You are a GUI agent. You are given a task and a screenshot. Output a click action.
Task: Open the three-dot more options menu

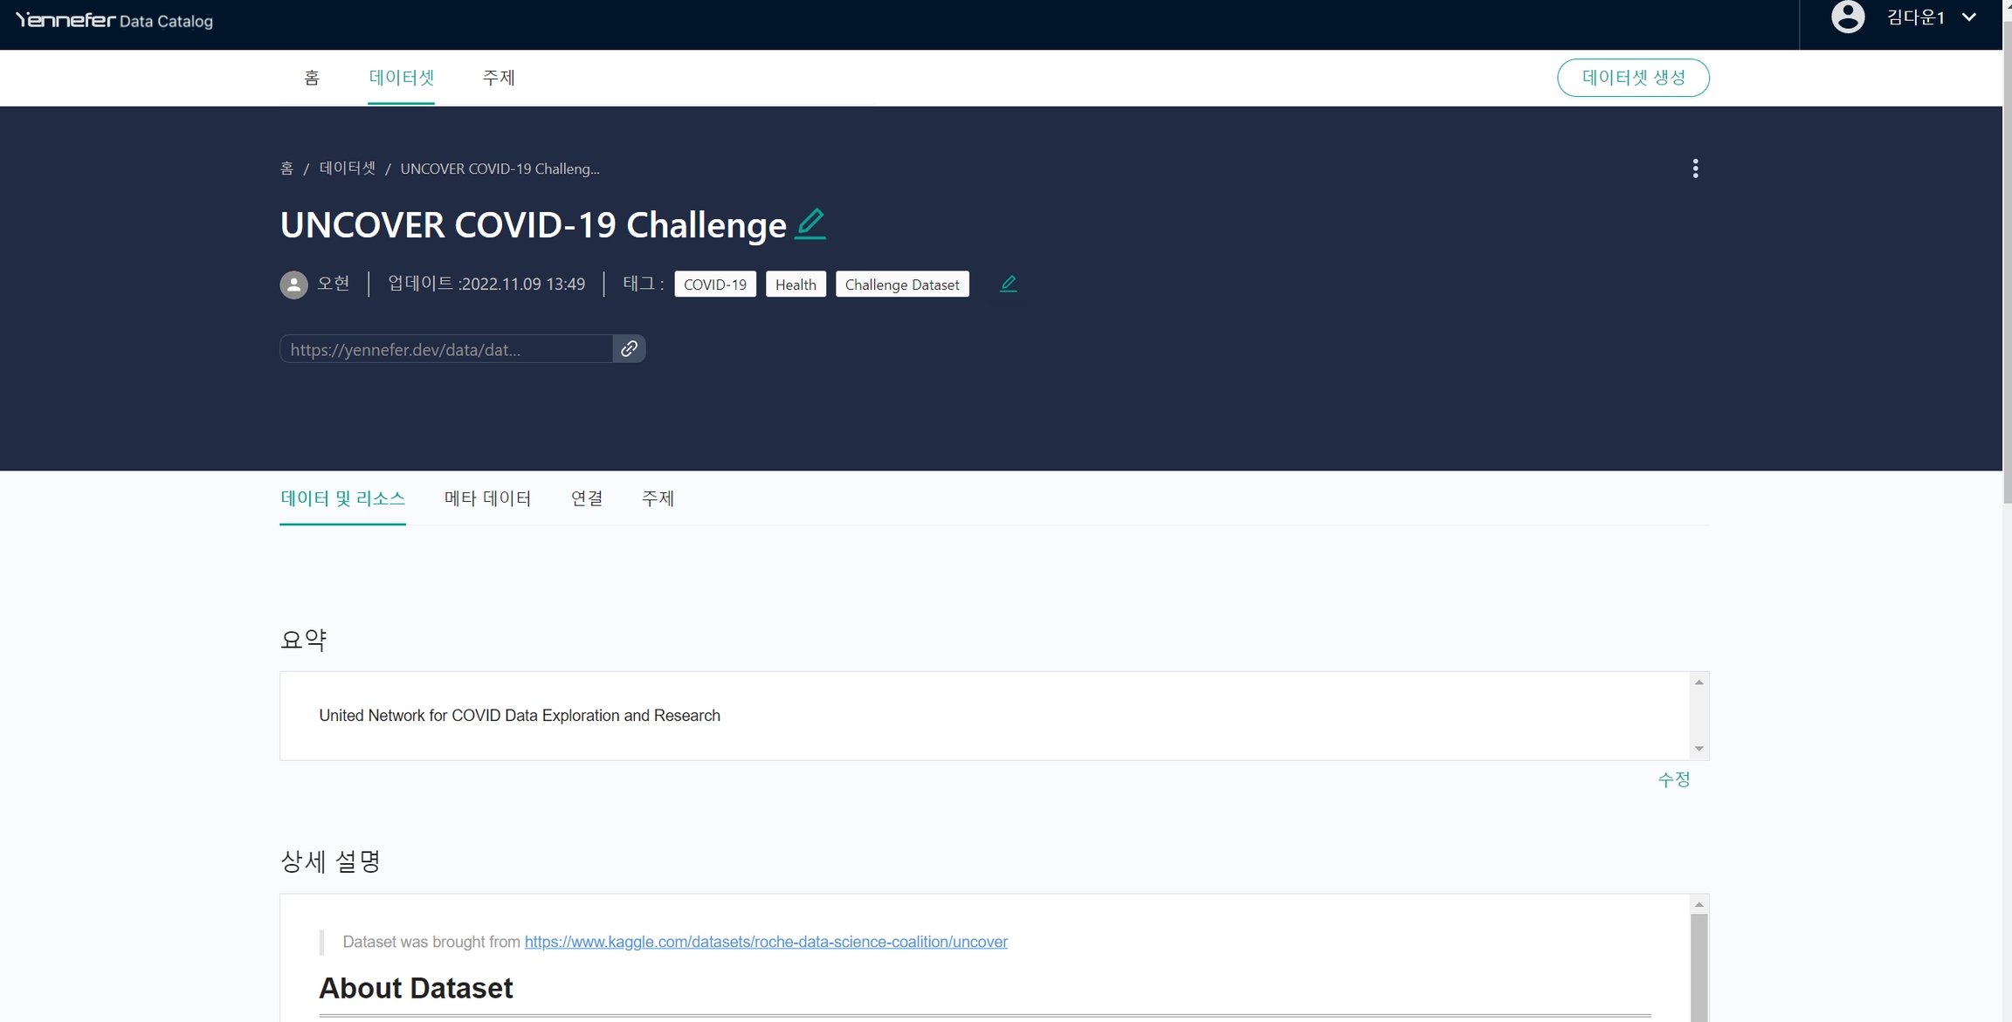click(x=1695, y=168)
